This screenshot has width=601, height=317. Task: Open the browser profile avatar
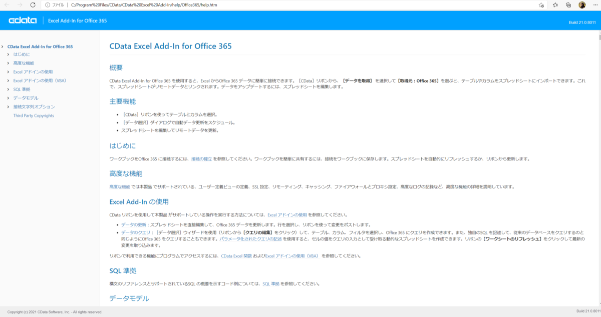pyautogui.click(x=582, y=5)
